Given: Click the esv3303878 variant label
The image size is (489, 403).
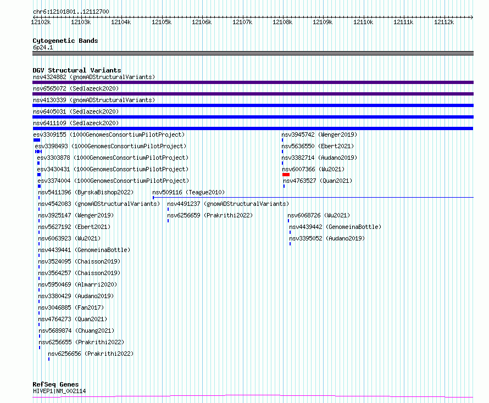Looking at the screenshot, I should [x=113, y=158].
